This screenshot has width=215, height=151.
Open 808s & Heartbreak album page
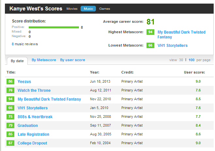(35, 117)
